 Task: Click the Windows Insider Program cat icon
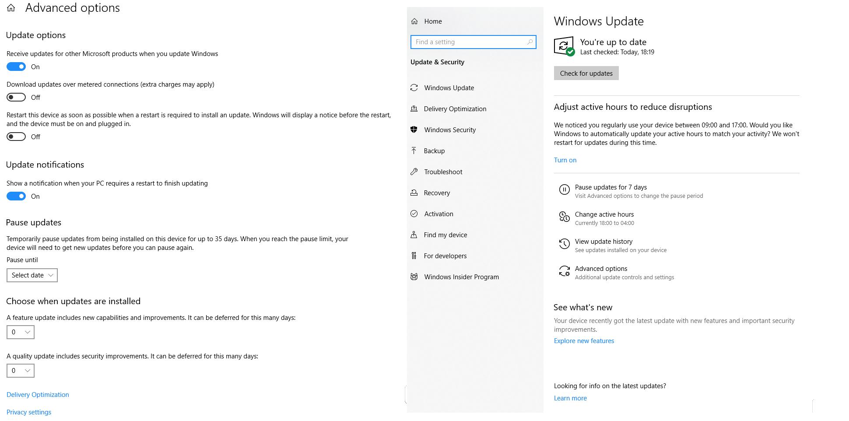click(x=414, y=277)
